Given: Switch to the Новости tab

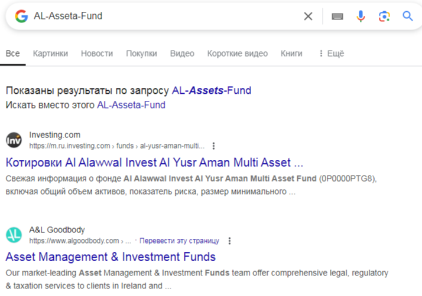Looking at the screenshot, I should tap(97, 54).
